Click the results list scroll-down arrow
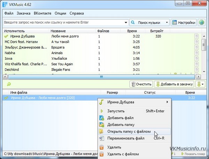 point(204,72)
